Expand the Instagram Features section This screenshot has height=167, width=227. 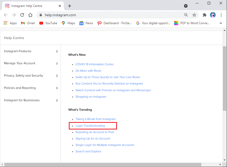30,51
